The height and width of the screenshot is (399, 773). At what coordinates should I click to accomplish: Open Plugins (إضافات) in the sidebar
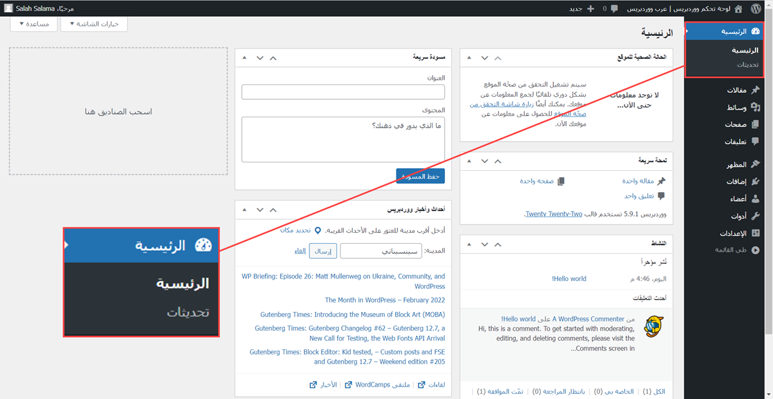[x=736, y=182]
